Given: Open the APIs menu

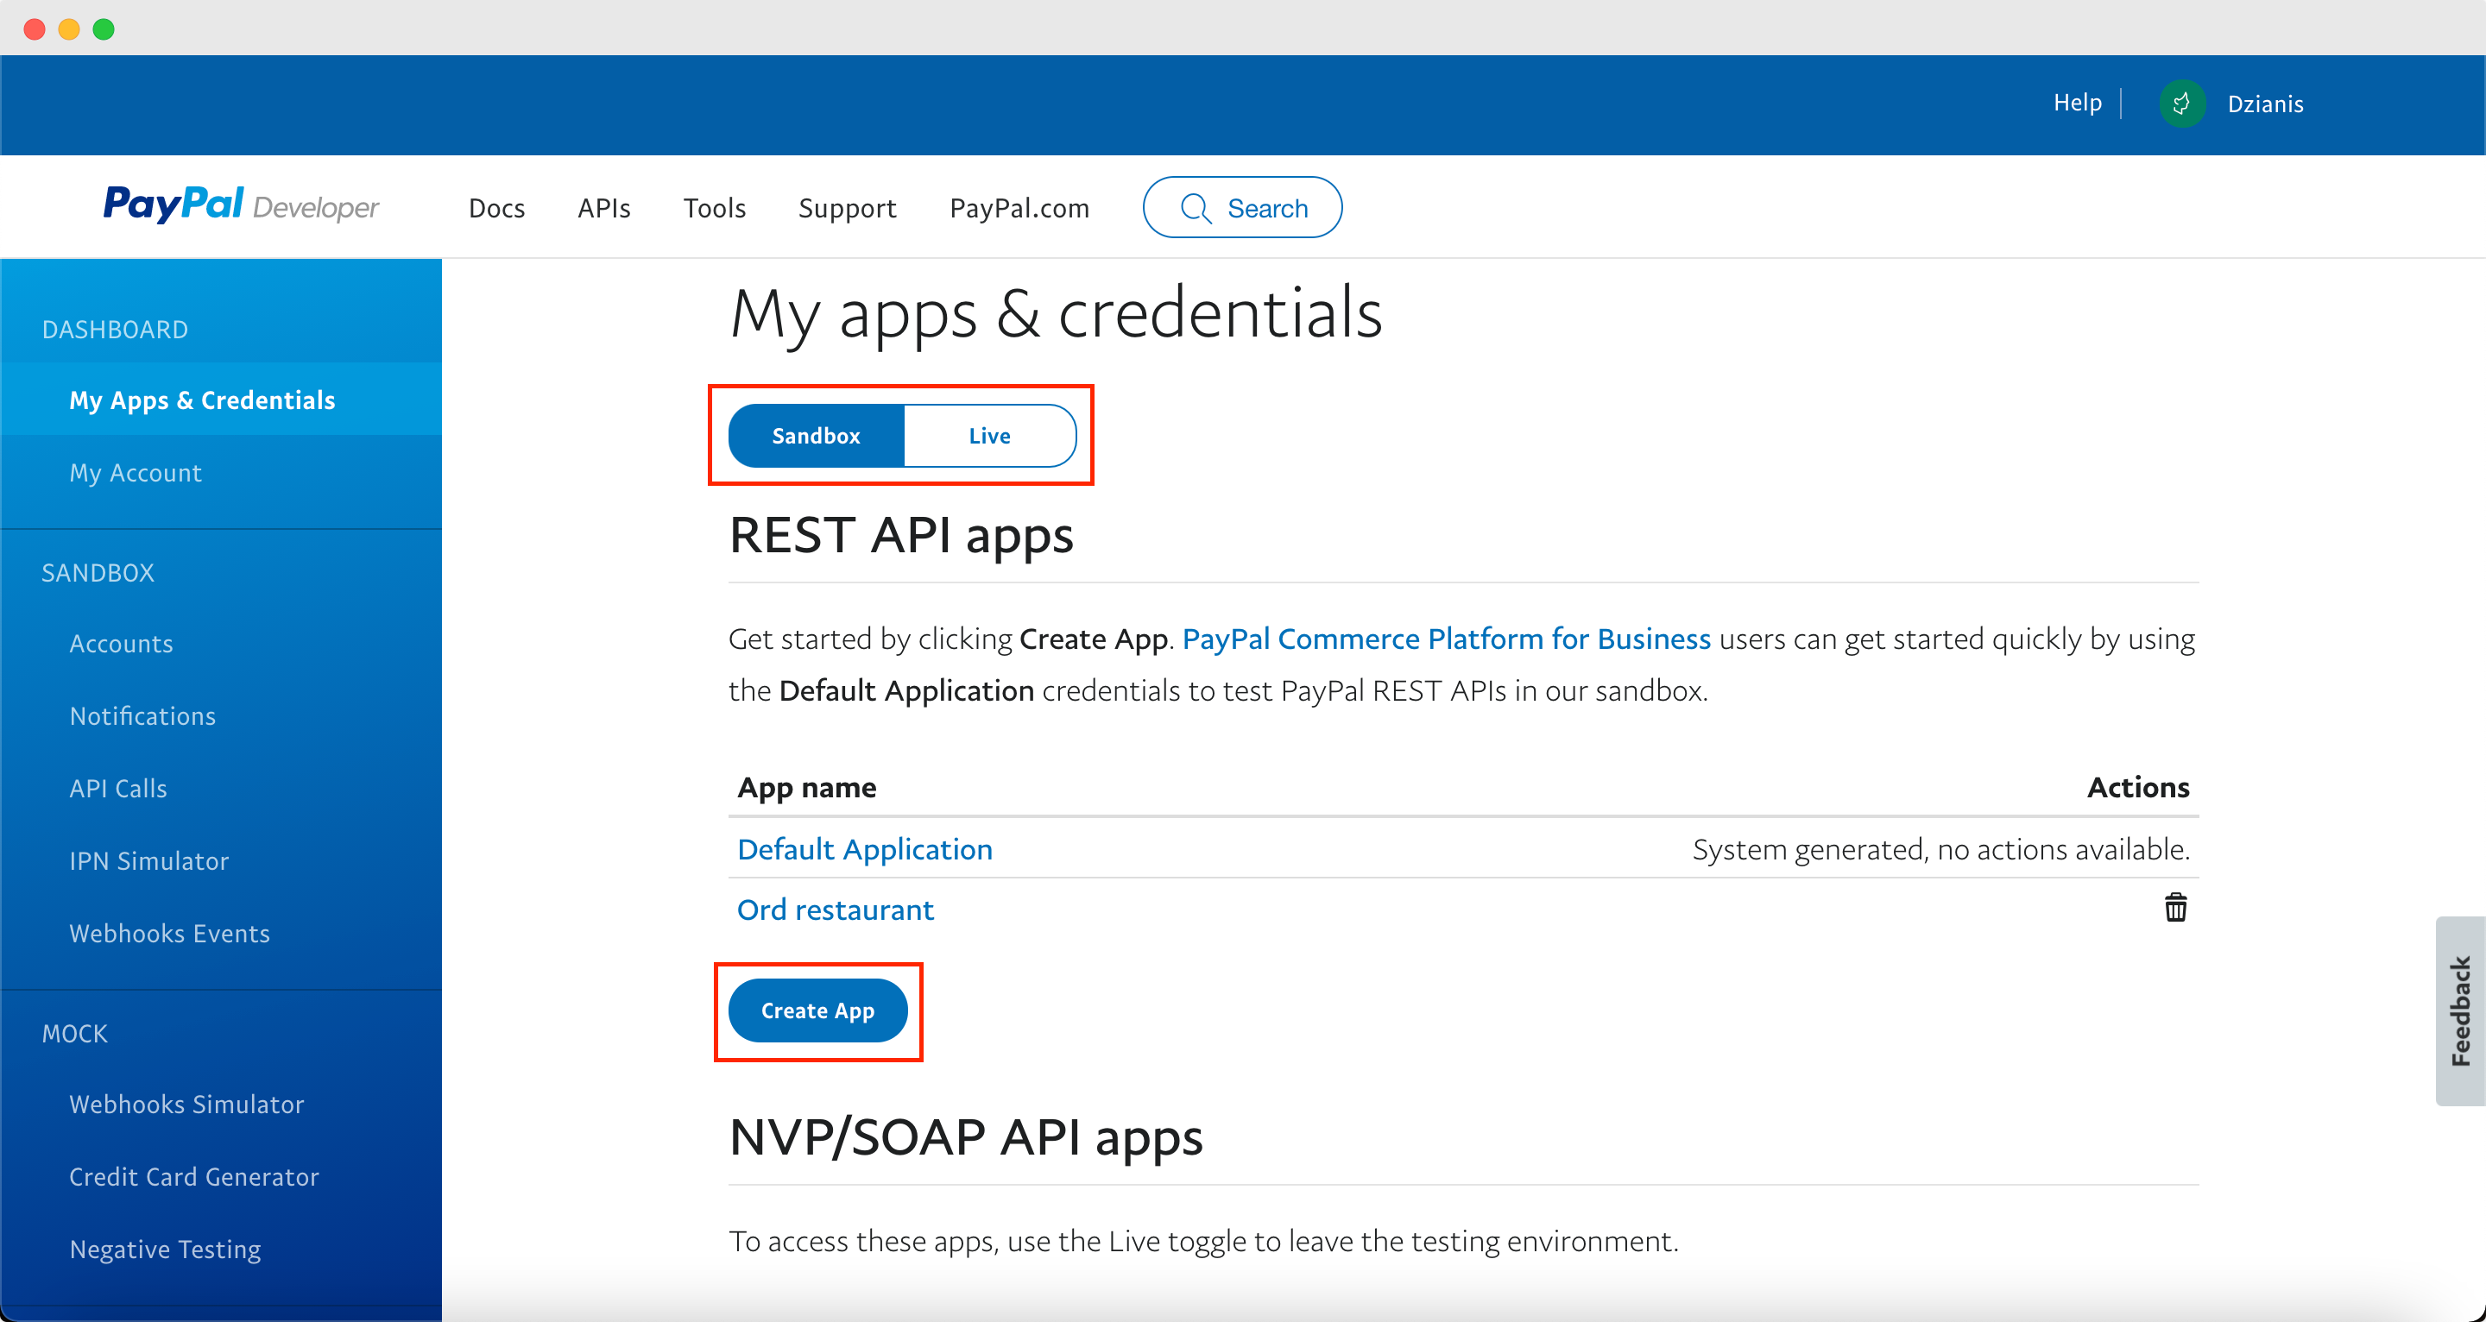Looking at the screenshot, I should [604, 207].
